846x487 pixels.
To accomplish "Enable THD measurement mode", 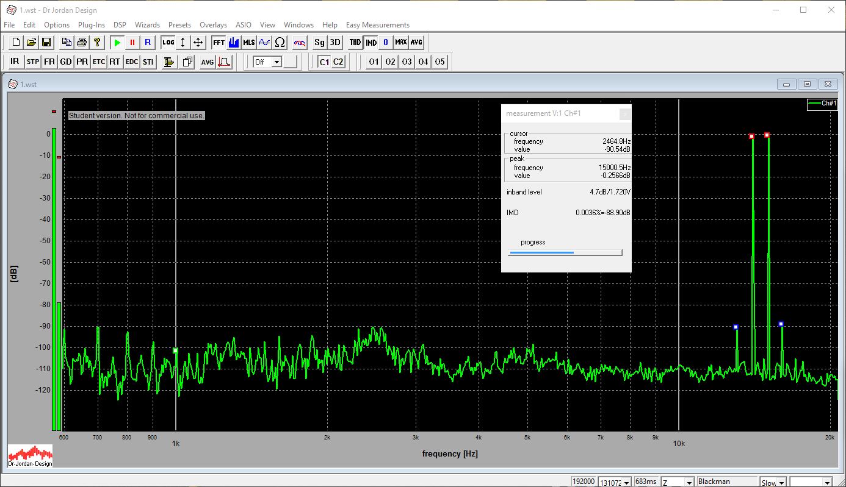I will tap(355, 42).
